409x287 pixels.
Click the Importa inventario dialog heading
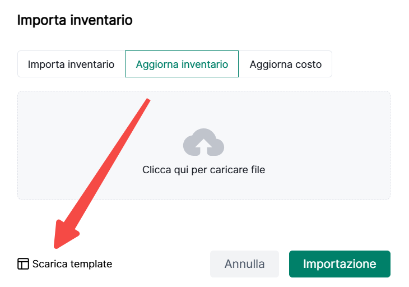click(75, 21)
